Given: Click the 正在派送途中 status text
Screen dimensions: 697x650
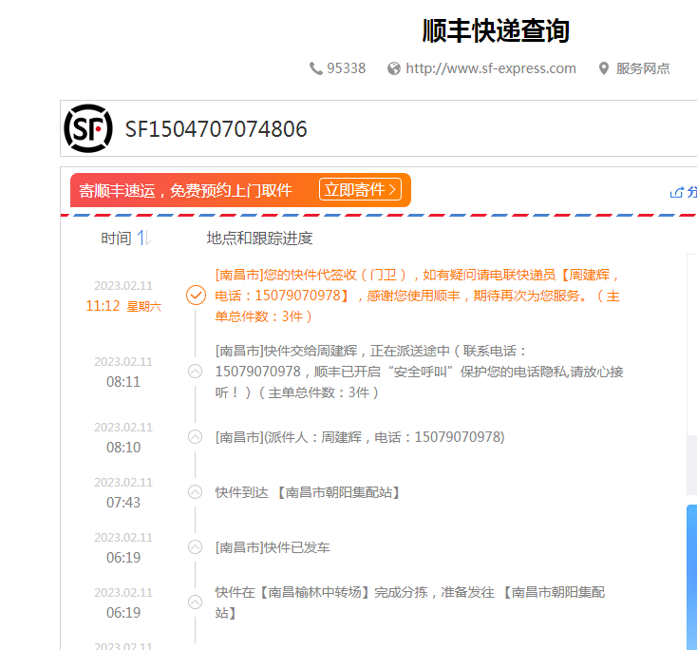Looking at the screenshot, I should click(x=410, y=351).
